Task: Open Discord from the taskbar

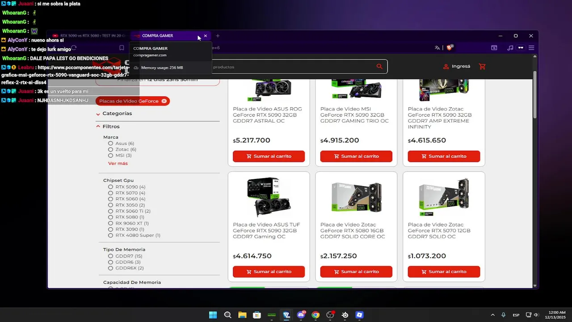Action: click(x=301, y=315)
